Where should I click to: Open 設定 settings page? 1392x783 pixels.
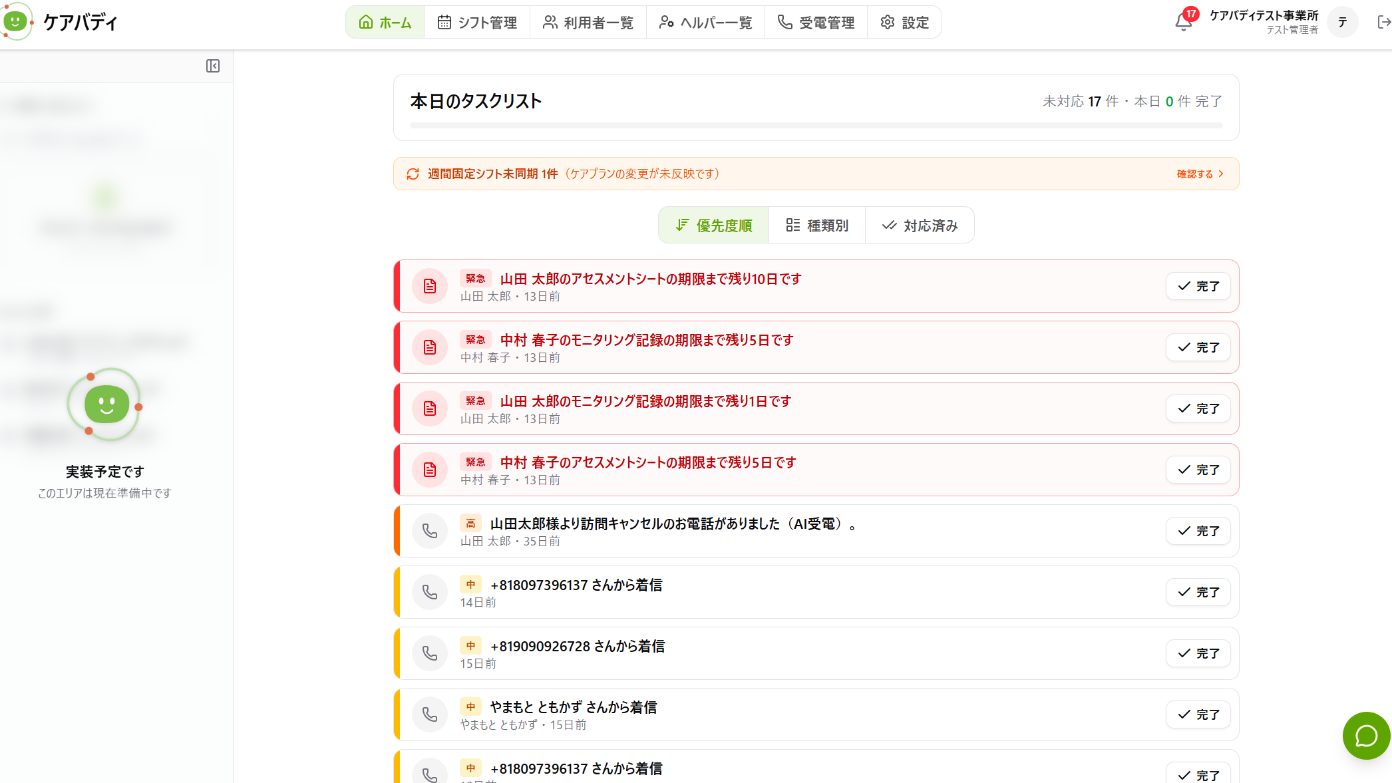(x=904, y=23)
